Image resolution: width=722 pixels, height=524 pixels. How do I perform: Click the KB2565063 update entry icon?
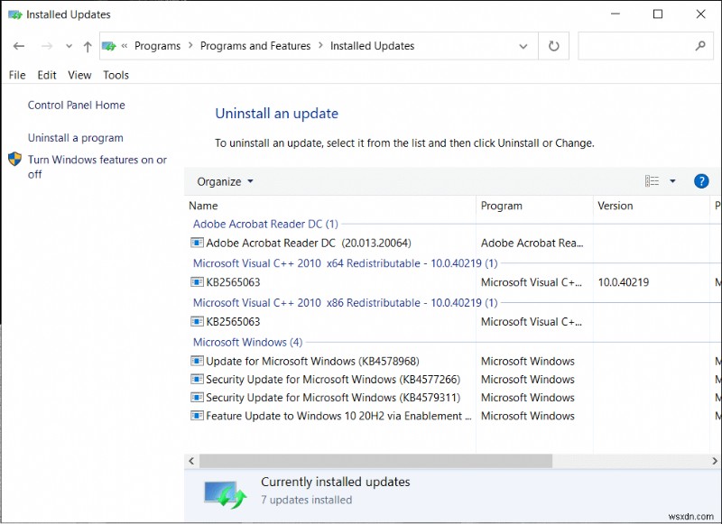(x=196, y=282)
